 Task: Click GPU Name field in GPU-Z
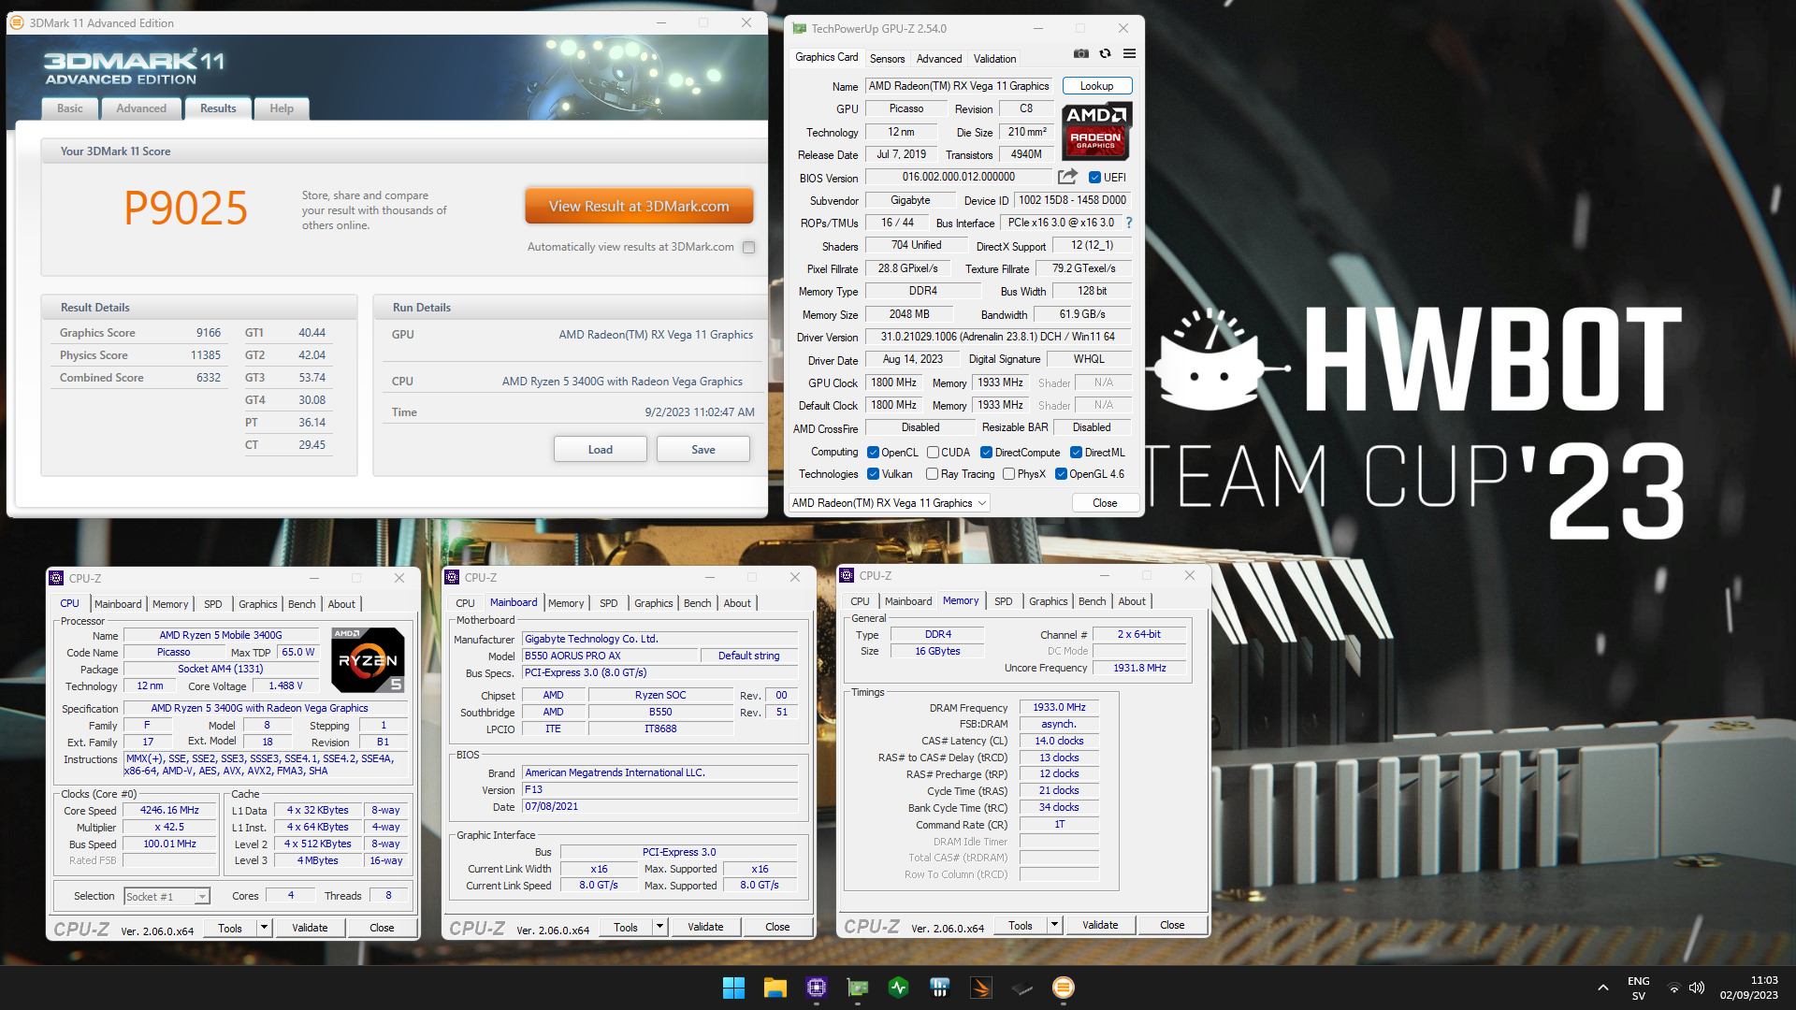coord(959,86)
